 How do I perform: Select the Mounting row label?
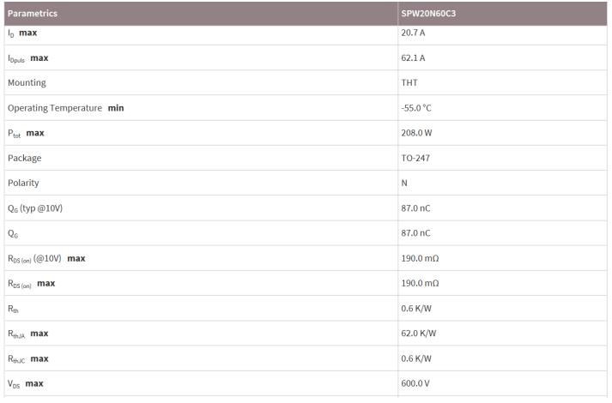27,83
